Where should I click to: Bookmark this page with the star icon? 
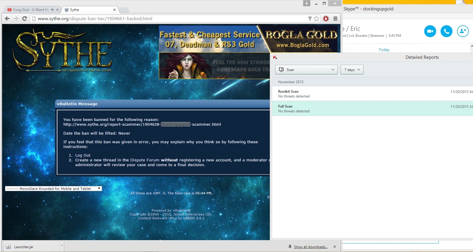point(317,19)
